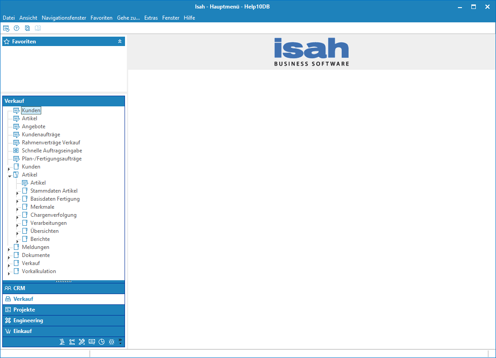
Task: Switch to the CRM navigation module
Action: [x=64, y=288]
